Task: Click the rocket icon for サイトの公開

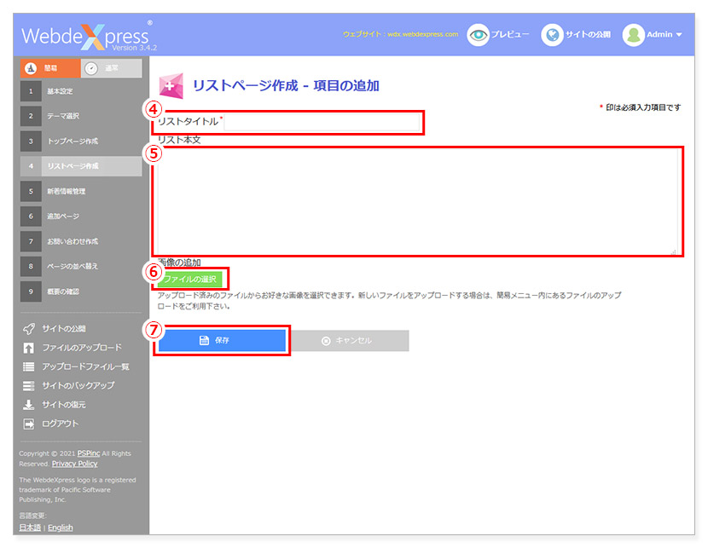Action: 28,329
